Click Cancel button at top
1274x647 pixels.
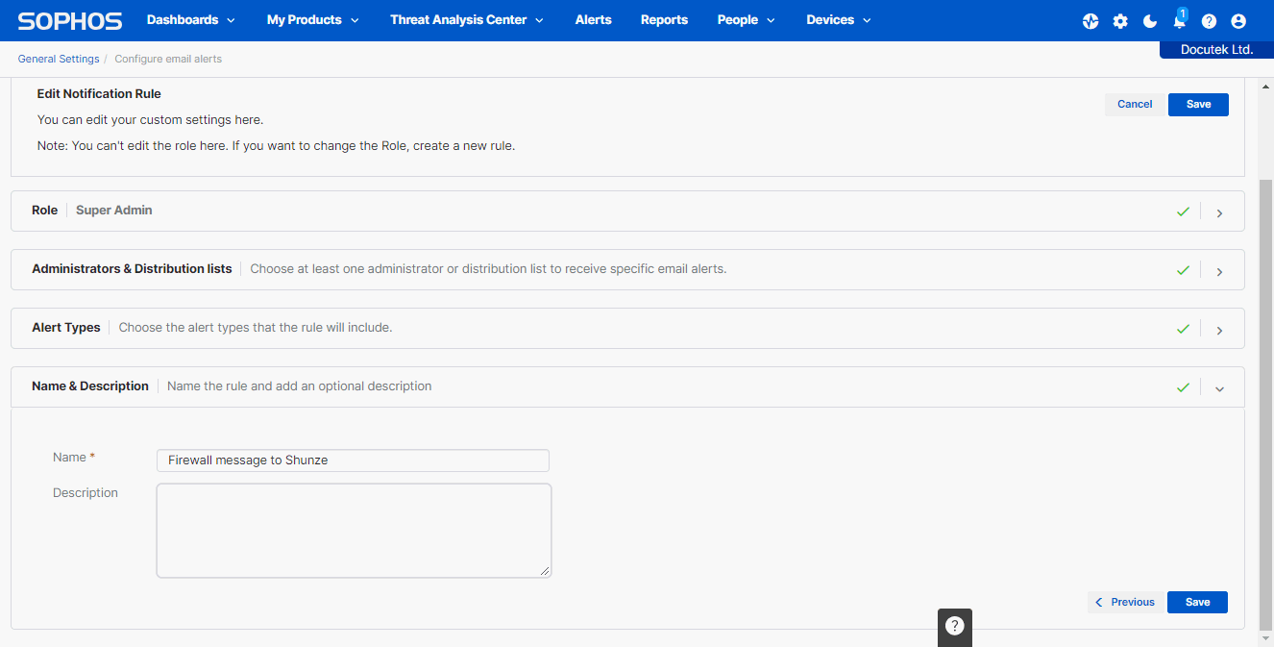(1135, 104)
